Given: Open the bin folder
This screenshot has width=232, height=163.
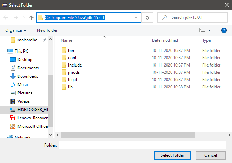Looking at the screenshot, I should click(x=71, y=51).
